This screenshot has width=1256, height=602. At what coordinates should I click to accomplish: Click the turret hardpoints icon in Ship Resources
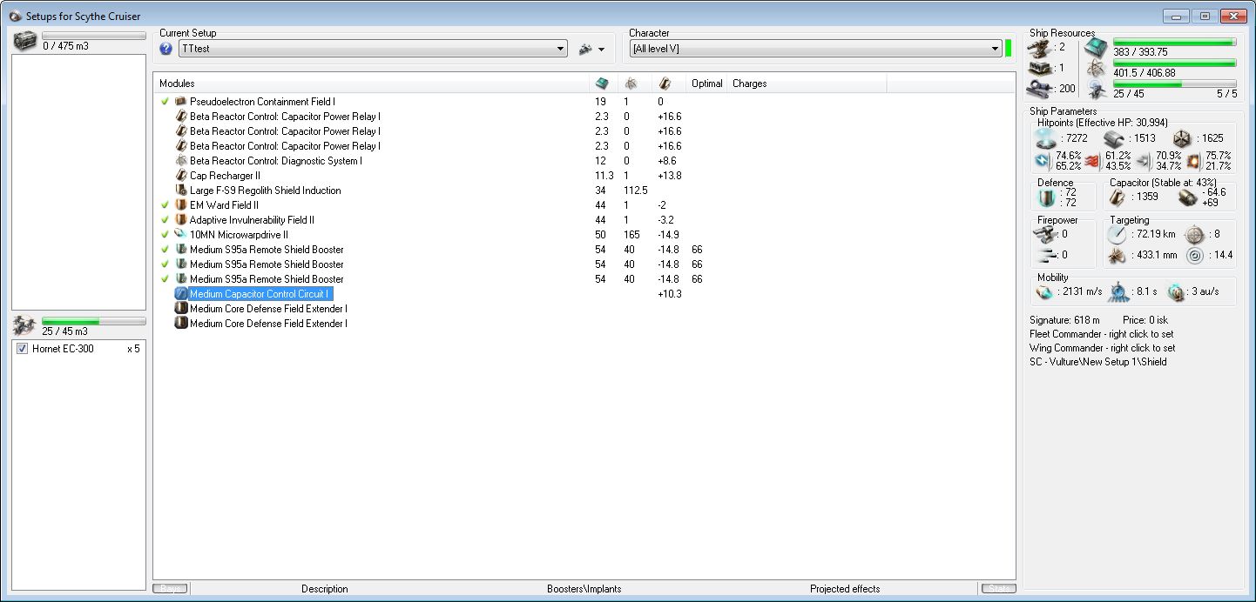1039,47
